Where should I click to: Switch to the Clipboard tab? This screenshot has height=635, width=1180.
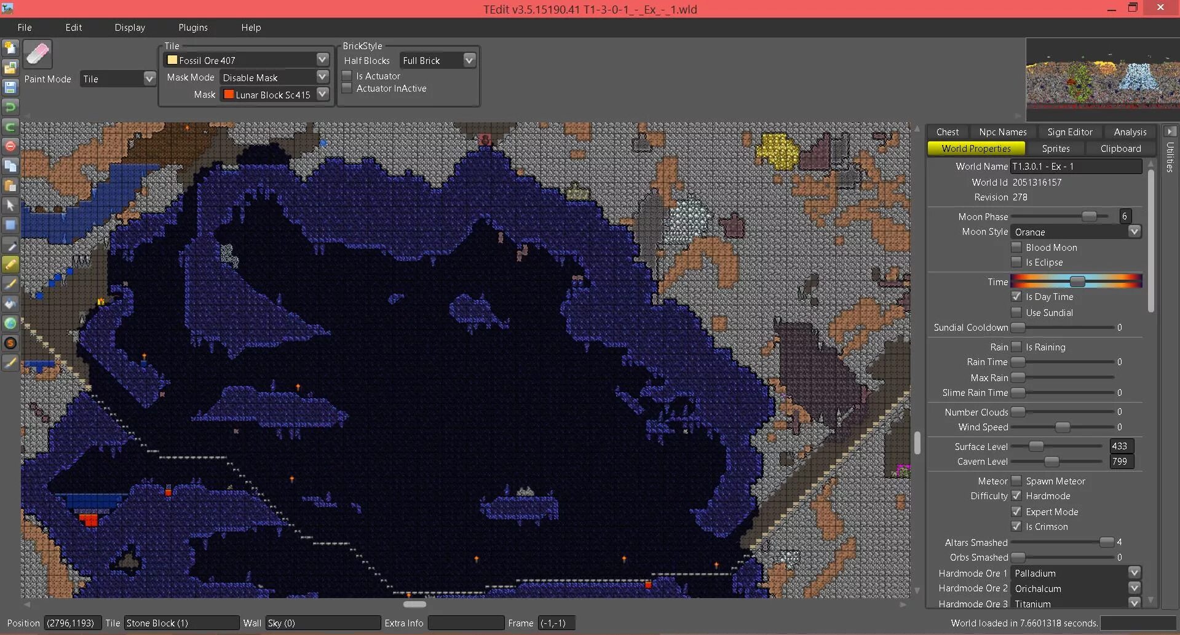(x=1120, y=148)
